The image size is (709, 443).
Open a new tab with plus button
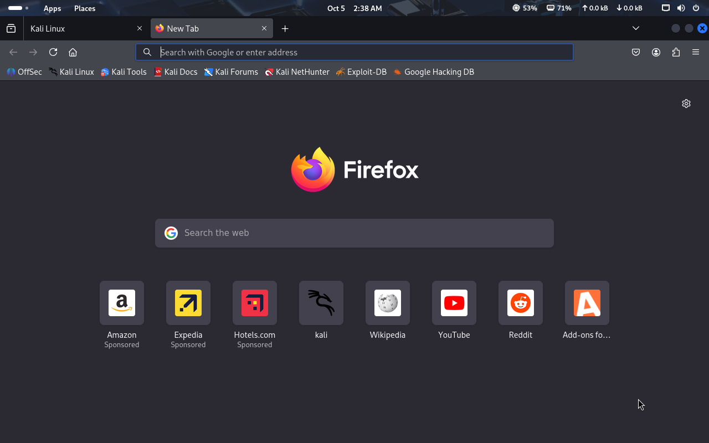(x=285, y=28)
